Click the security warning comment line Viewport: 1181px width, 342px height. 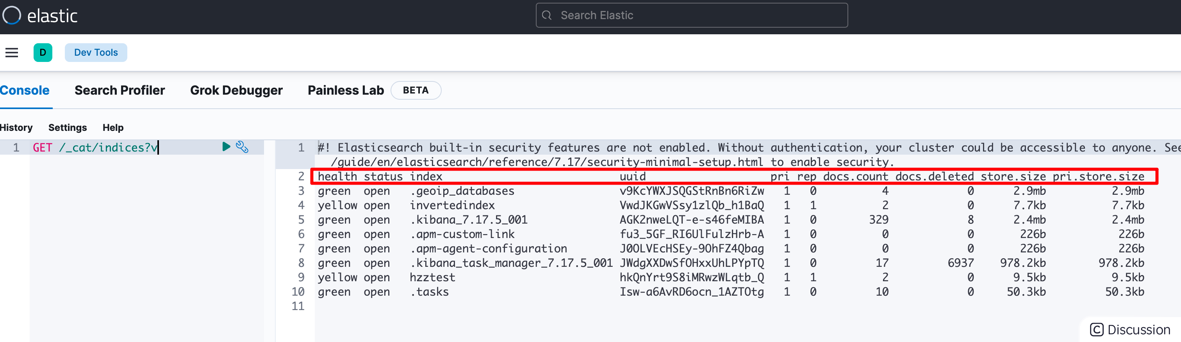[749, 155]
